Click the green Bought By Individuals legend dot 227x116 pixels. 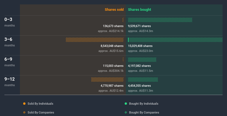pos(126,104)
